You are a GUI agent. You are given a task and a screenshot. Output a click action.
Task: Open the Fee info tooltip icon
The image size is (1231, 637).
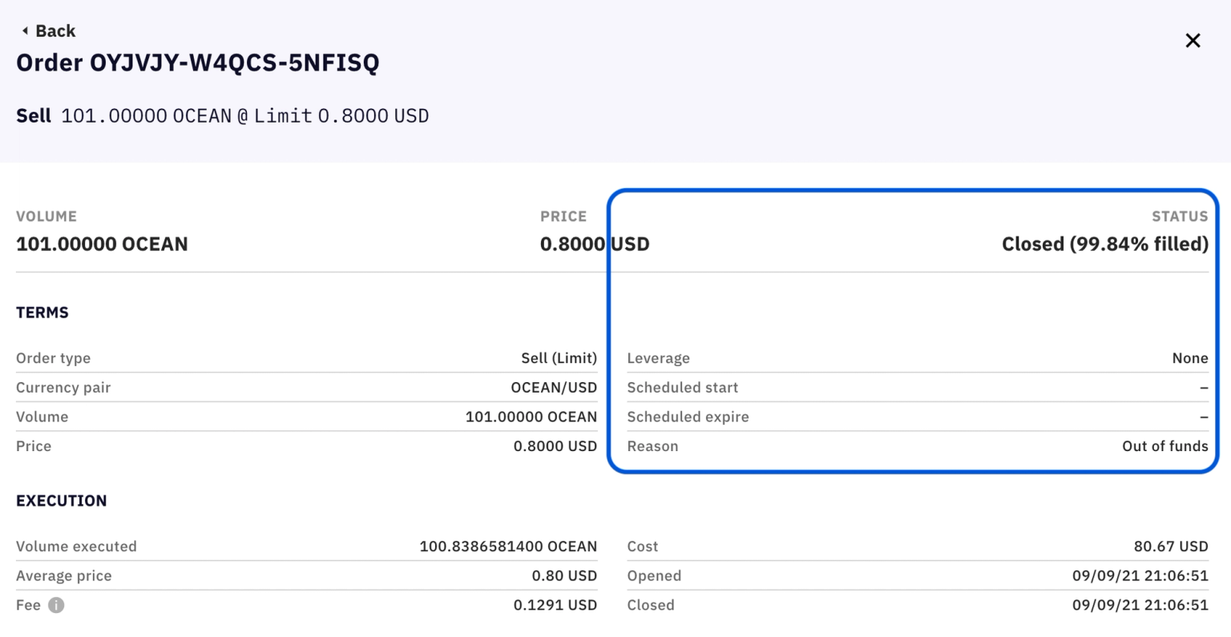[54, 606]
